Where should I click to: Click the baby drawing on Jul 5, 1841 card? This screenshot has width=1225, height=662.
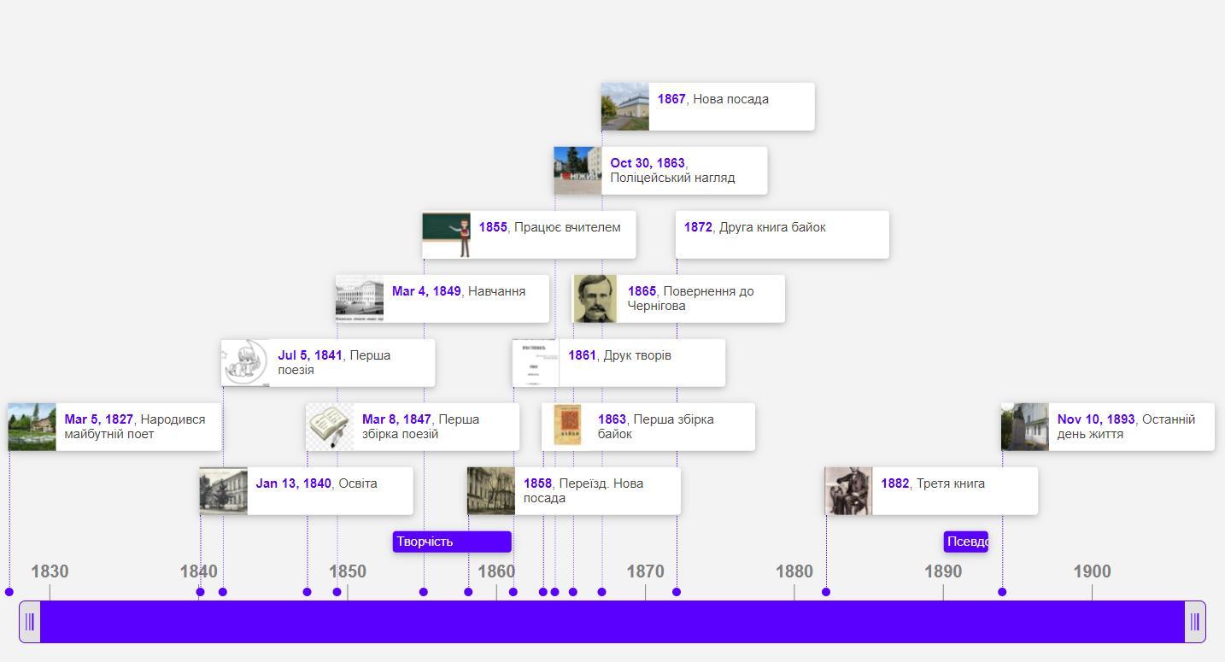245,363
